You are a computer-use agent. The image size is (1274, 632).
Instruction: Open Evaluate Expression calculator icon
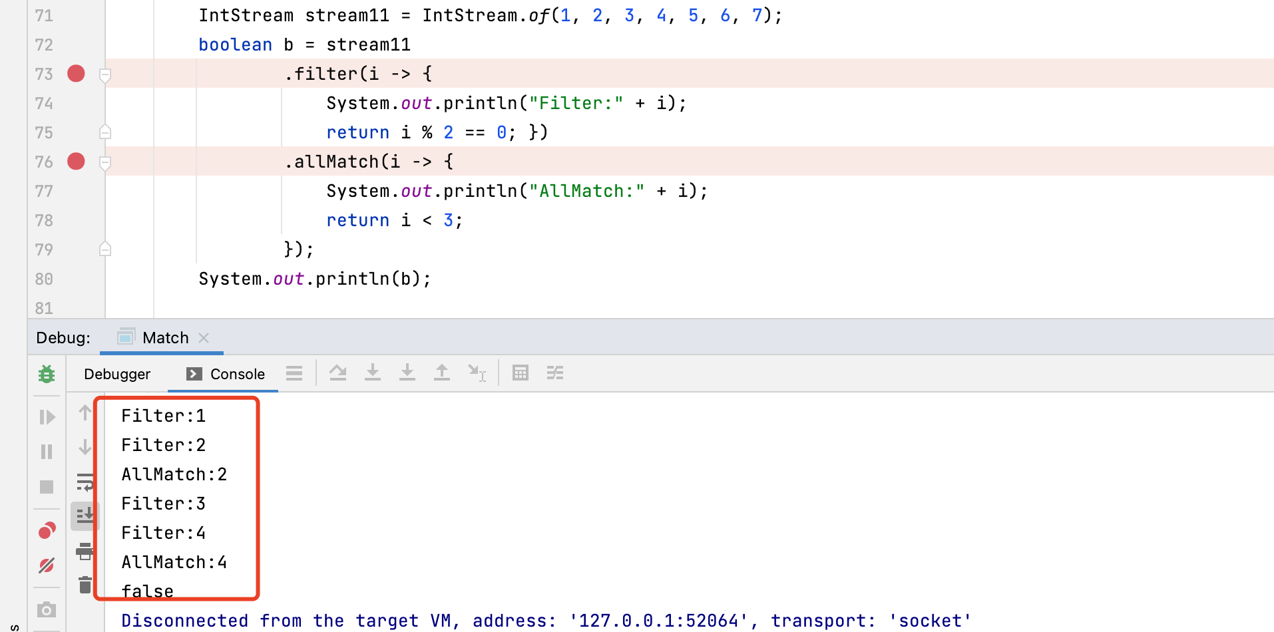[x=521, y=373]
